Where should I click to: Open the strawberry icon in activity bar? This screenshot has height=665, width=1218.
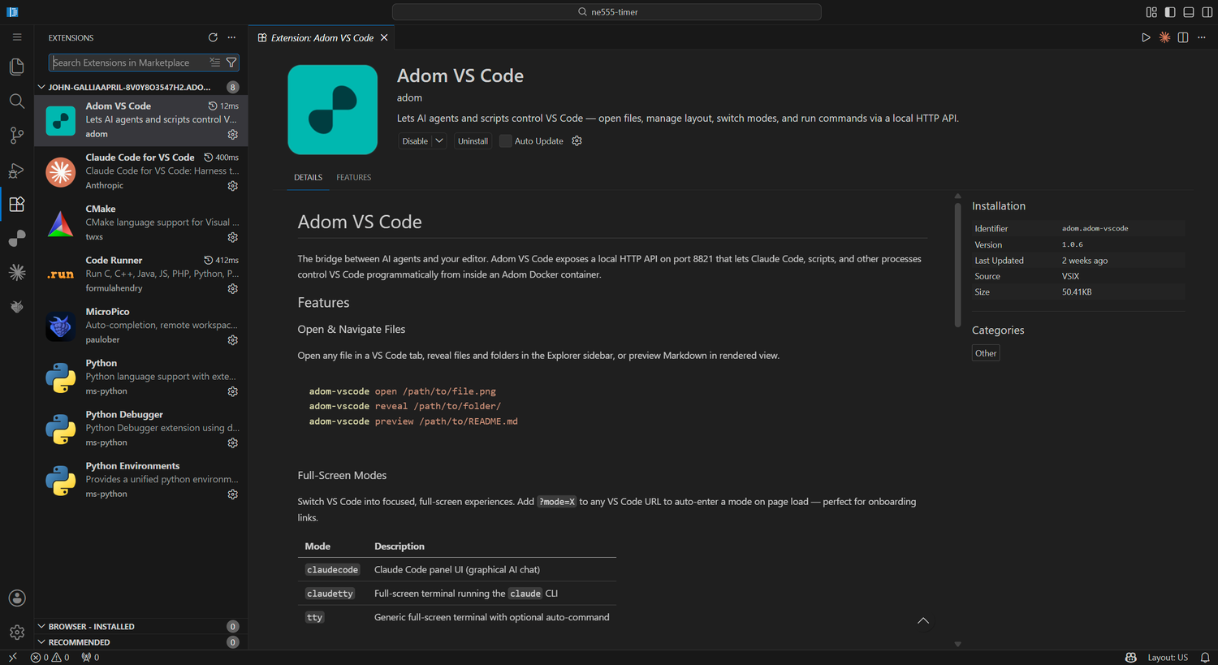tap(16, 307)
